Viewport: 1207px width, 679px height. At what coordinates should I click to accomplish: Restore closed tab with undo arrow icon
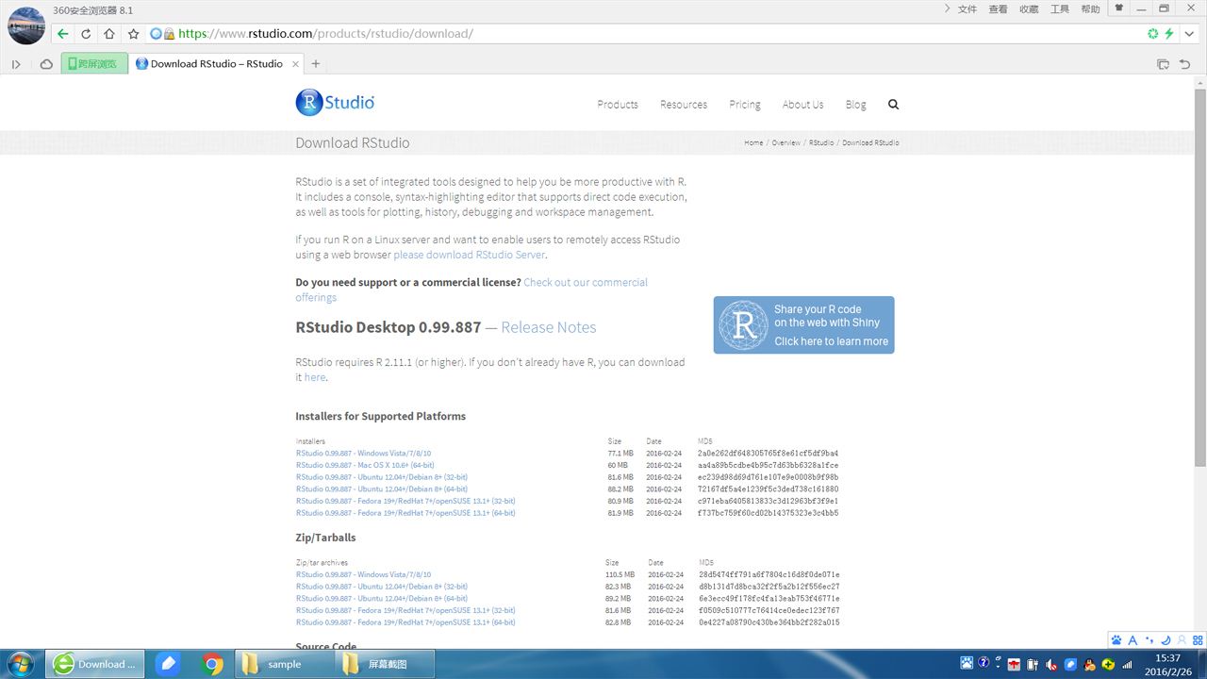[x=1185, y=64]
